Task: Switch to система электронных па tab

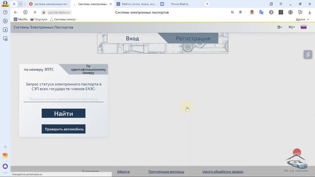Action: 48,4
